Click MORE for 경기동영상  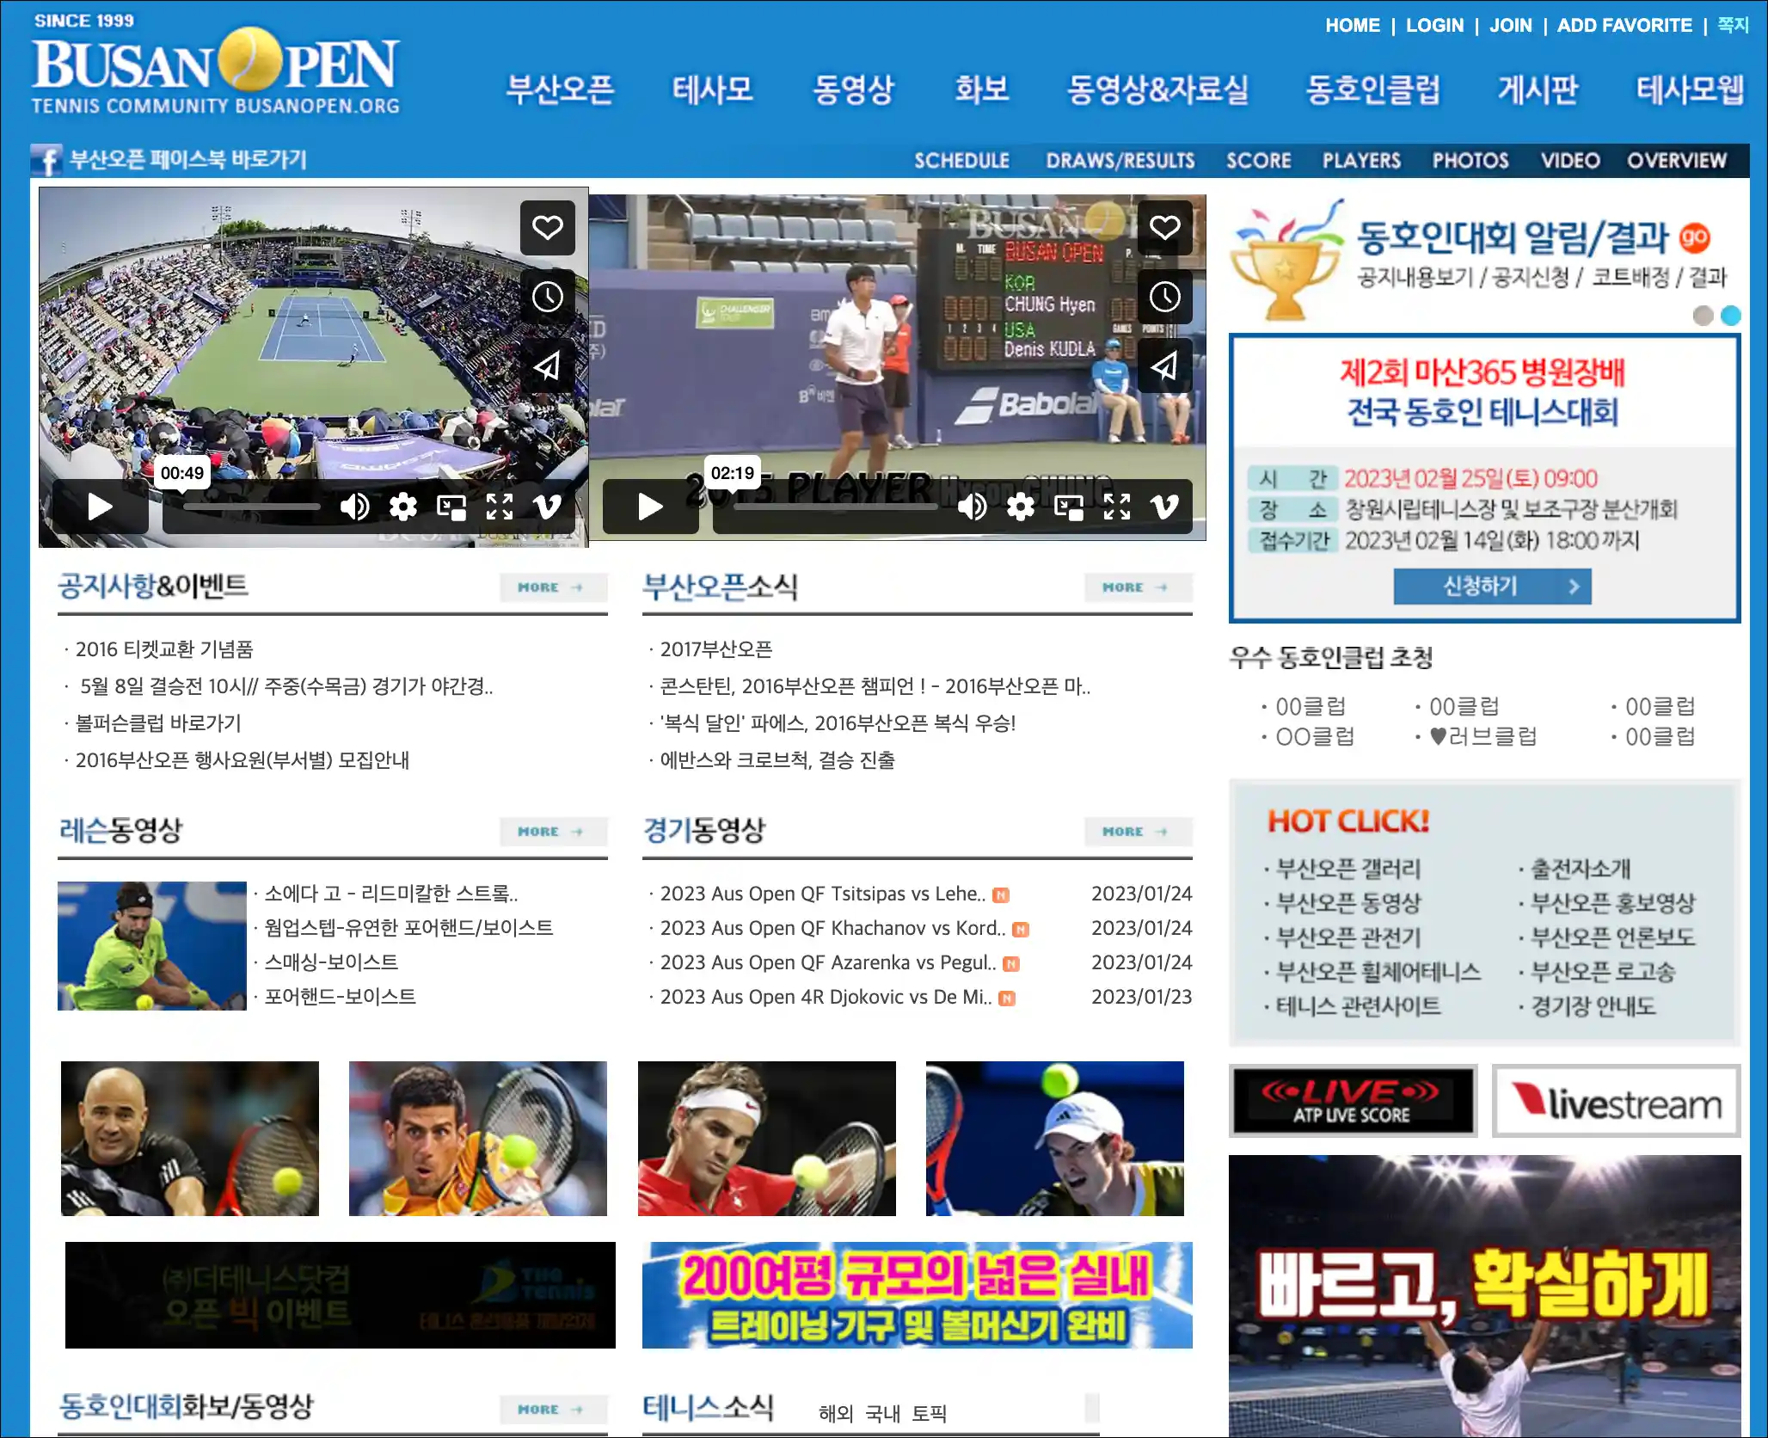pos(1139,832)
